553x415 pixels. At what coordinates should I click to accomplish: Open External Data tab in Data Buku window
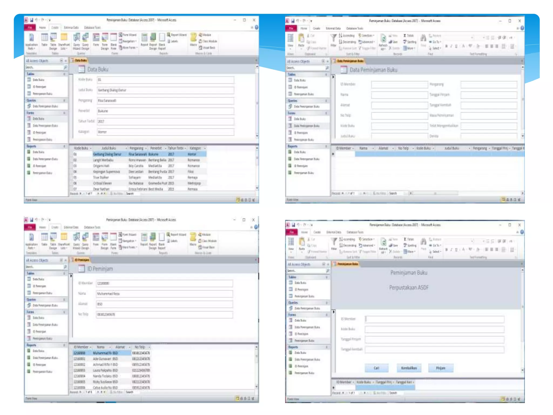tap(71, 28)
